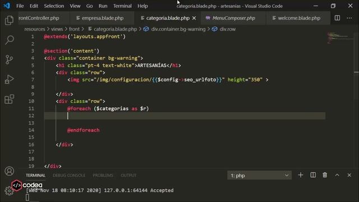This screenshot has height=202, width=359.
Task: Click the VS Code logo icon
Action: coord(7,6)
